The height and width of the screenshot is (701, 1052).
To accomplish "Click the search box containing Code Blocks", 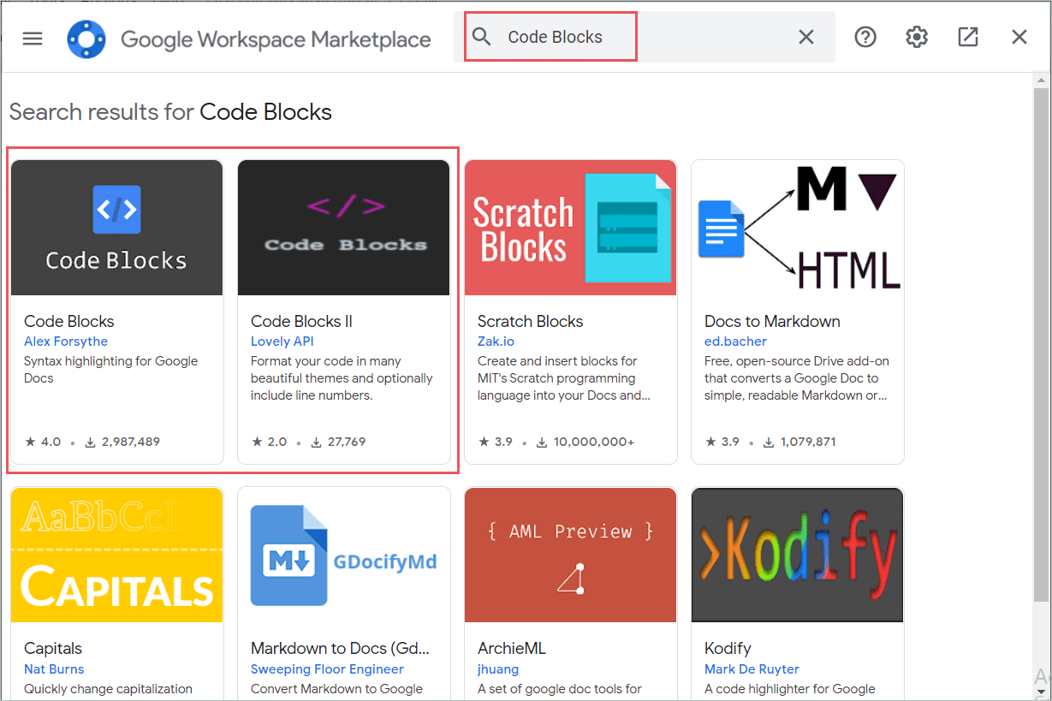I will coord(645,37).
